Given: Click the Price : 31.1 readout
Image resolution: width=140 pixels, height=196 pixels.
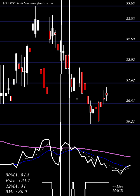Looking at the screenshot, I should point(18,181).
